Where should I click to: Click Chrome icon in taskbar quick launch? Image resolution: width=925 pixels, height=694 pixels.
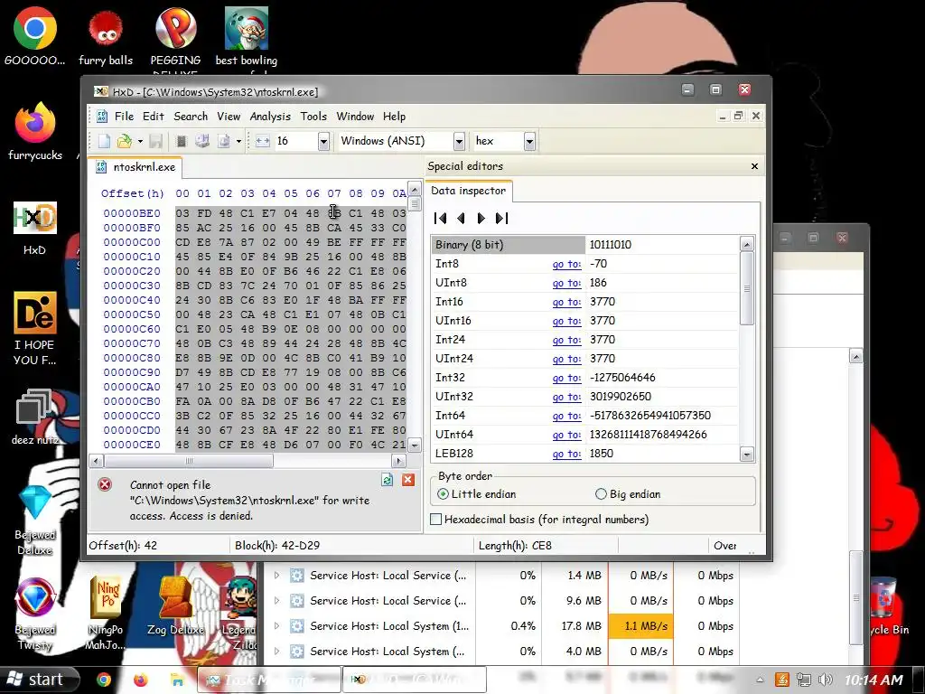(104, 680)
